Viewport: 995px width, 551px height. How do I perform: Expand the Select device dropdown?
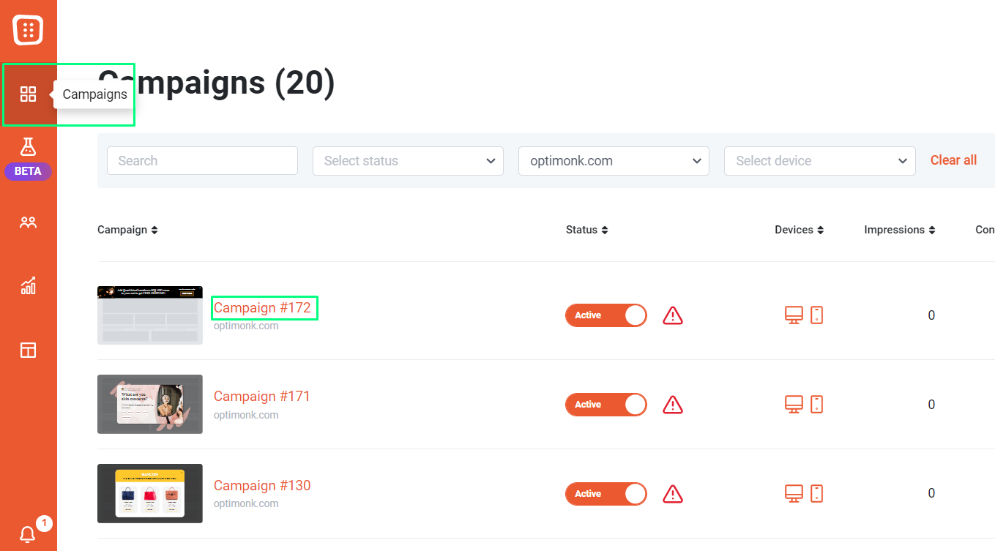pos(819,161)
